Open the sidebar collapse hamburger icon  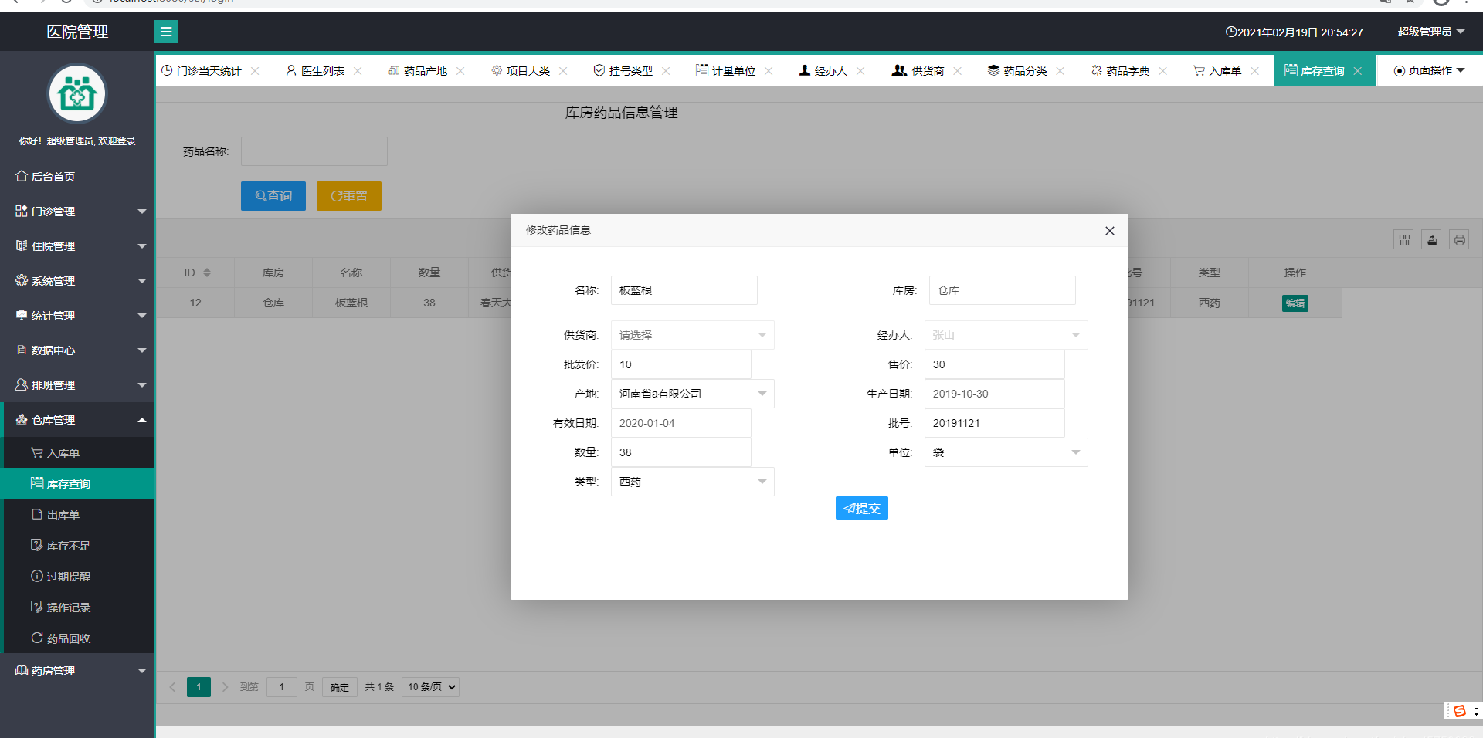166,32
